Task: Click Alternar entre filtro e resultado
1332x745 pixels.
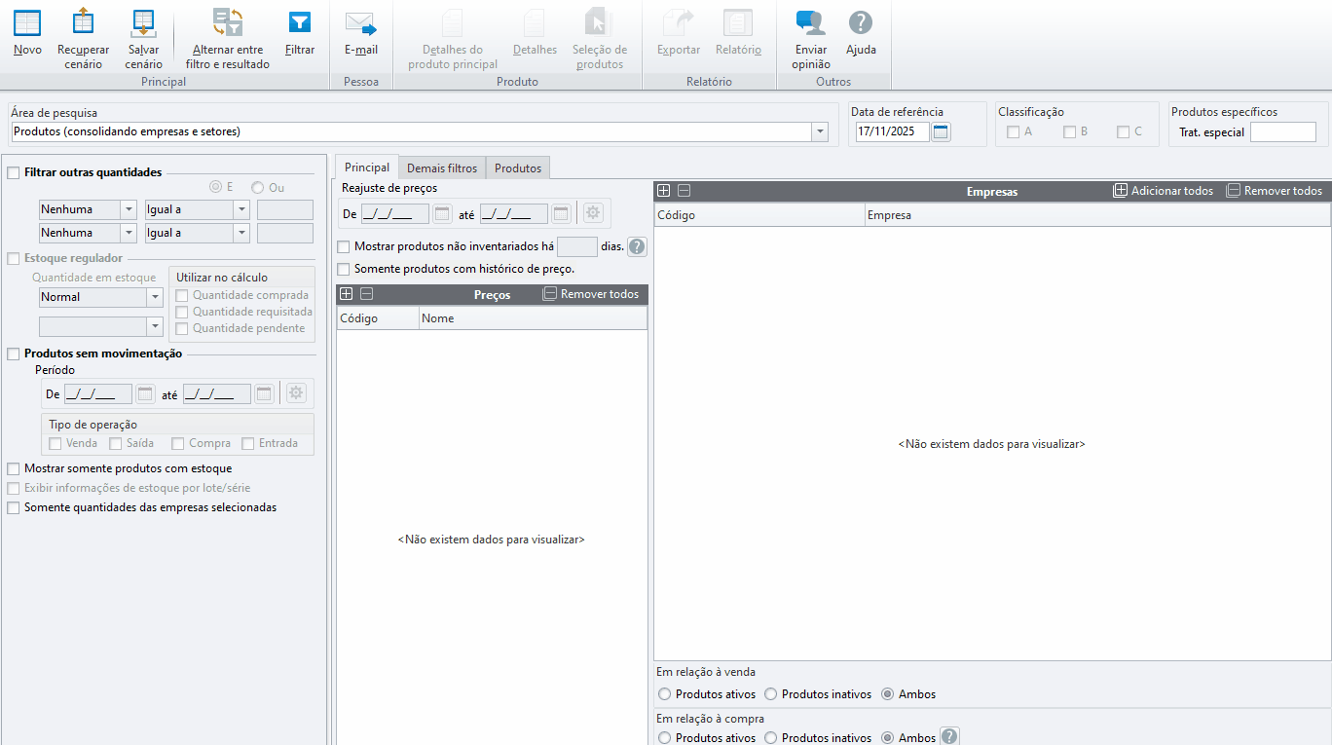Action: 228,23
